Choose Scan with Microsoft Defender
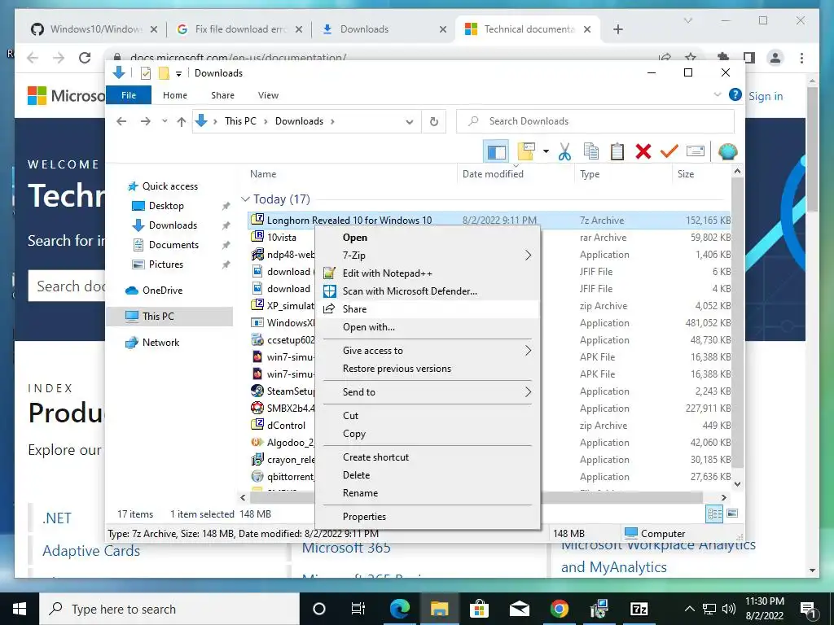This screenshot has width=834, height=625. click(428, 291)
